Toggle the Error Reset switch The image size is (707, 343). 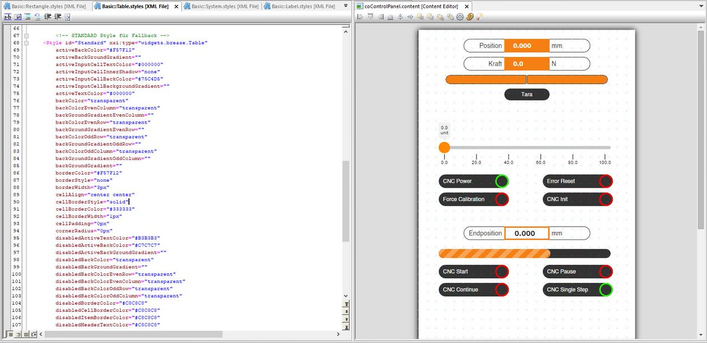[578, 181]
